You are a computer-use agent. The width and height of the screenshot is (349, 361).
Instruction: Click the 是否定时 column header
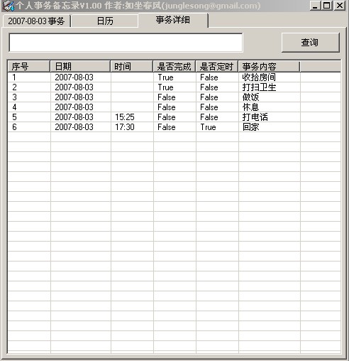(x=217, y=66)
